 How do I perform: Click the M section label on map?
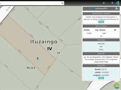pos(58,53)
